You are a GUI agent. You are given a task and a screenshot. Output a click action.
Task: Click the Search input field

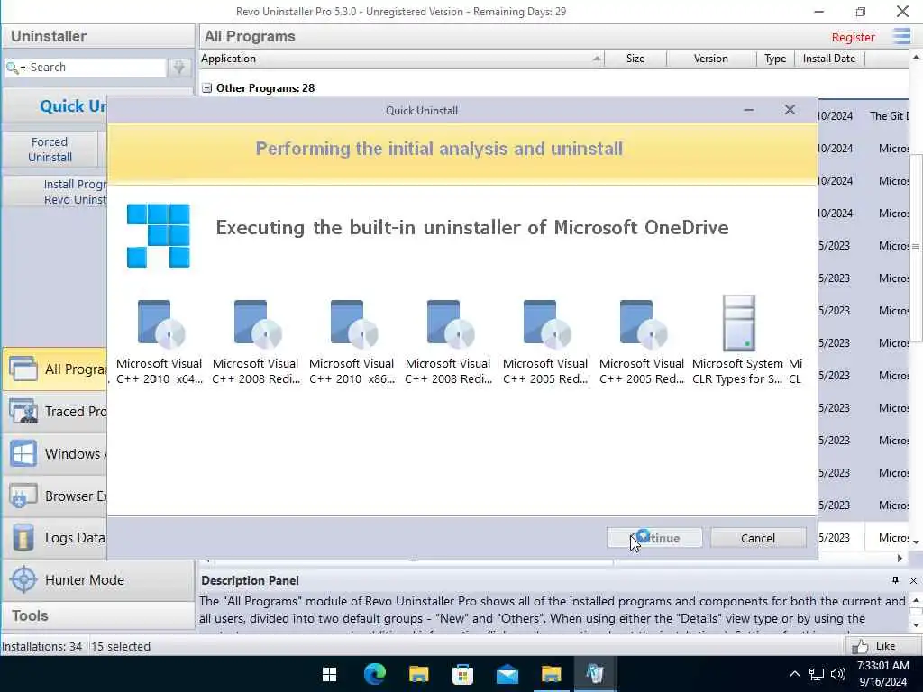pos(97,67)
